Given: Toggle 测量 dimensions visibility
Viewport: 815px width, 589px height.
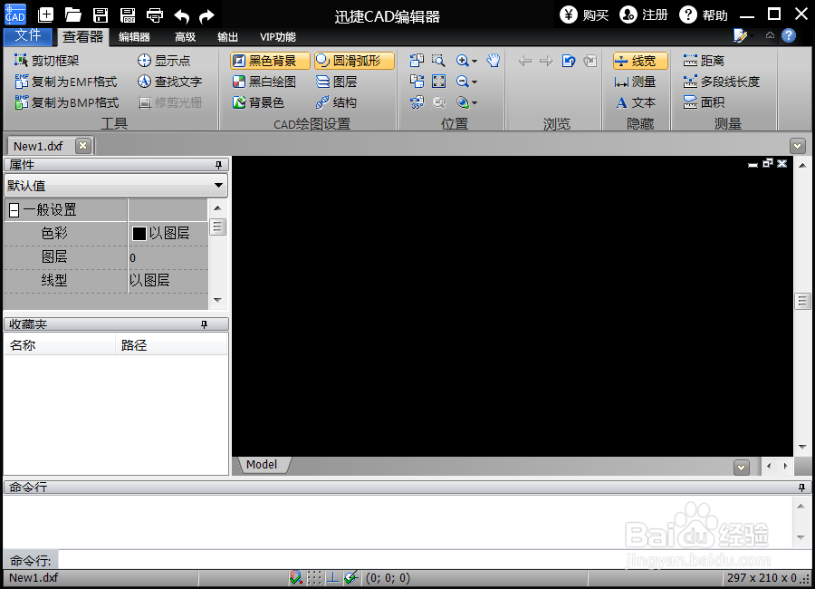Looking at the screenshot, I should point(635,82).
